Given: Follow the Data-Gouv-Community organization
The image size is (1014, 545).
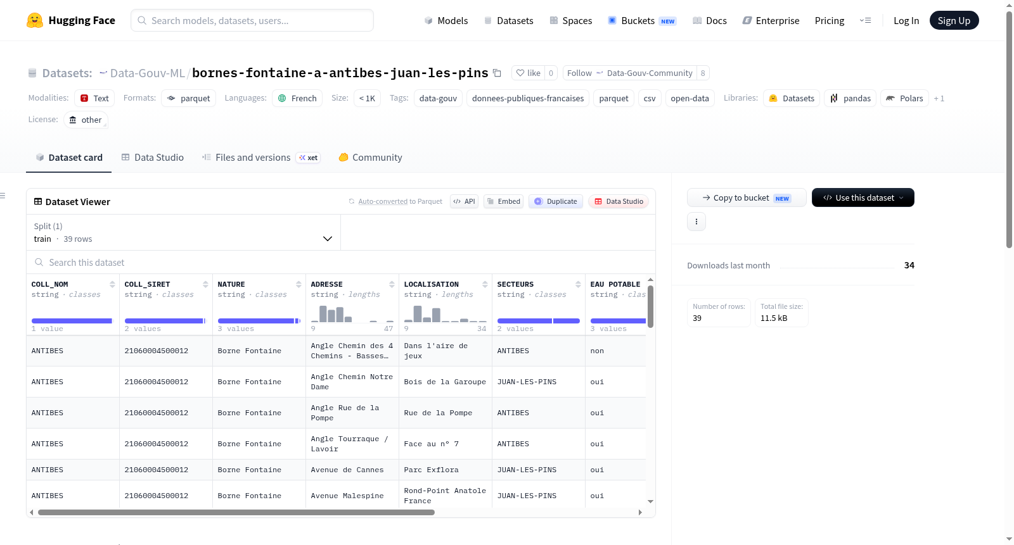Looking at the screenshot, I should 629,73.
